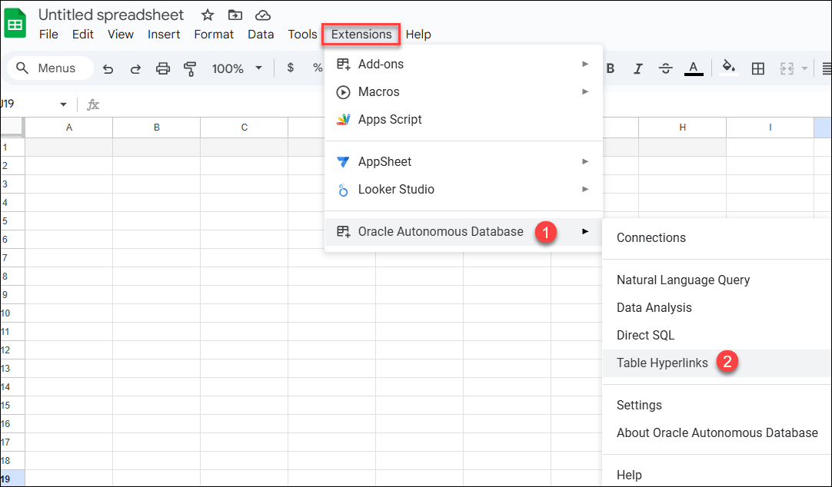Image resolution: width=832 pixels, height=487 pixels.
Task: Open the Borders icon
Action: pos(758,68)
